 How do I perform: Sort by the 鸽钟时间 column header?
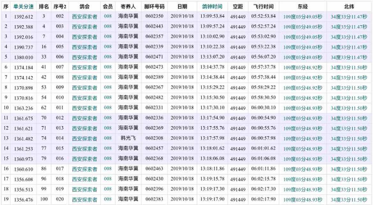coord(212,7)
